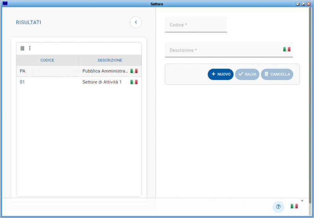Screen dimensions: 314x218
Task: Click the column chooser icon above the table
Action: [x=22, y=48]
